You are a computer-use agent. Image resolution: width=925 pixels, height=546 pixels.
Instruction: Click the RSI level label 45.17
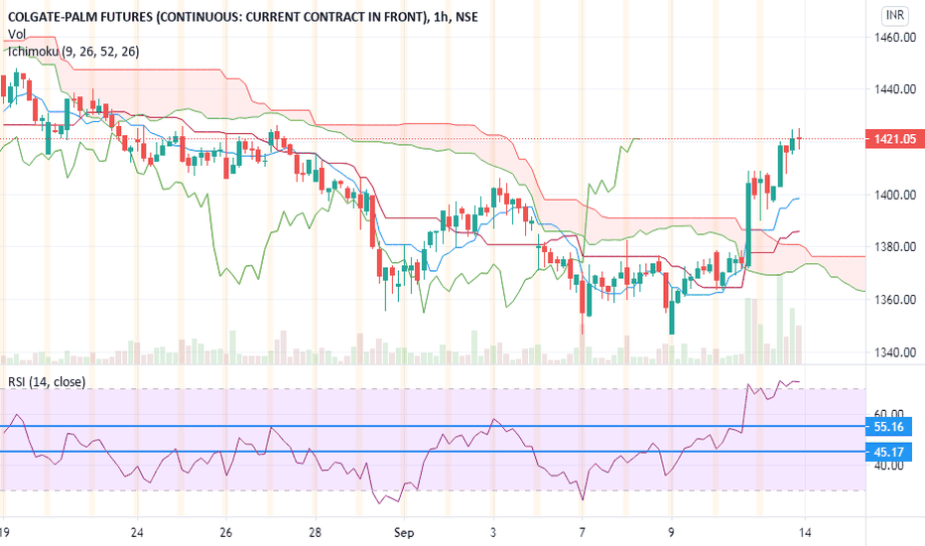(888, 452)
